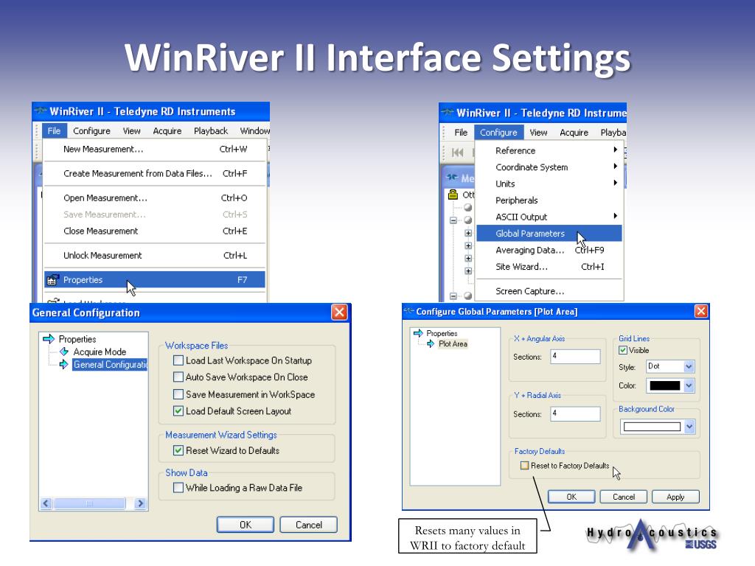
Task: Select Peripherals in the Configure menu
Action: [549, 200]
